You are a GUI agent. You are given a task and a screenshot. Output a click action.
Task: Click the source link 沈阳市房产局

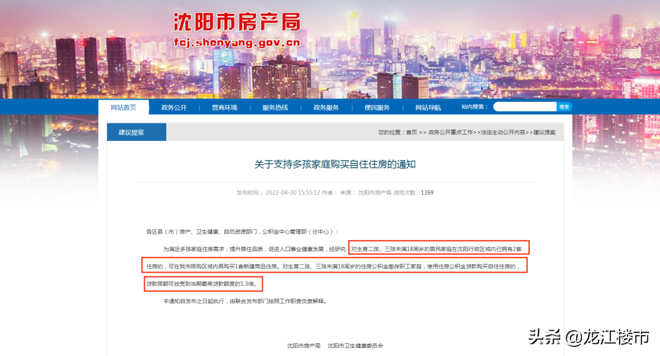pos(376,192)
